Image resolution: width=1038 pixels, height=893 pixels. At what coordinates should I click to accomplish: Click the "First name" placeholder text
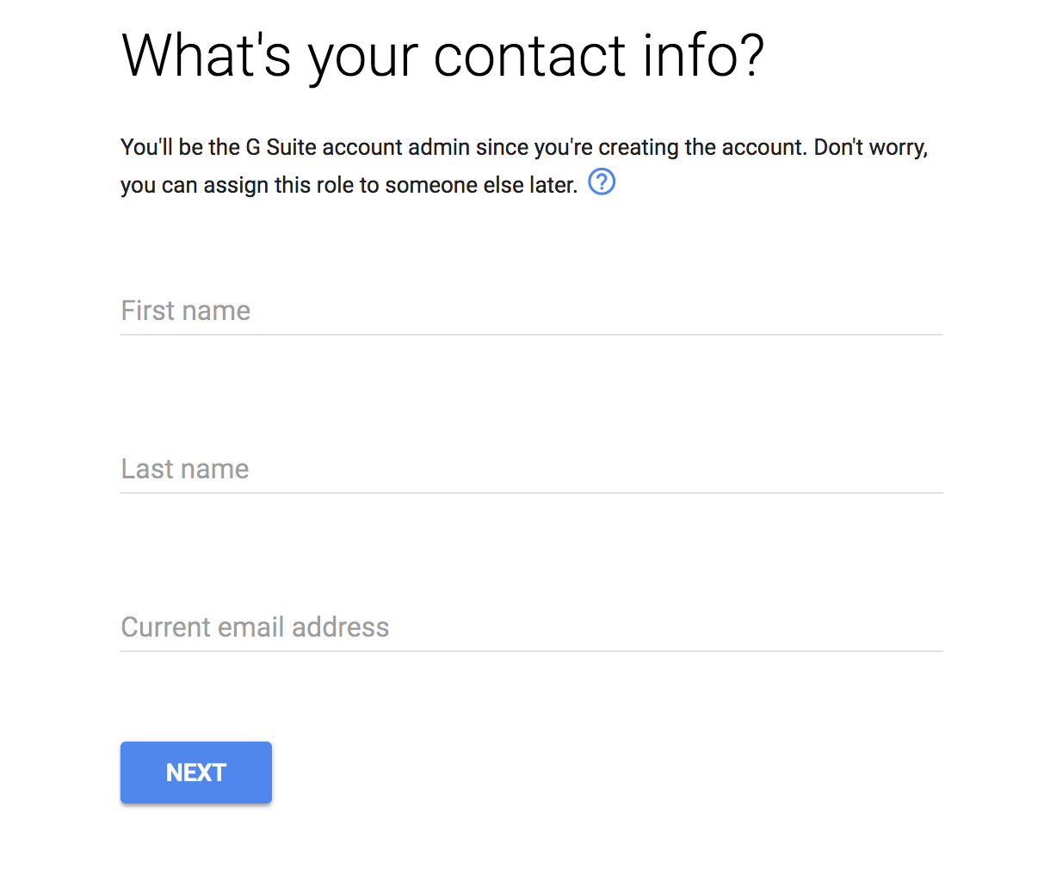click(x=186, y=311)
